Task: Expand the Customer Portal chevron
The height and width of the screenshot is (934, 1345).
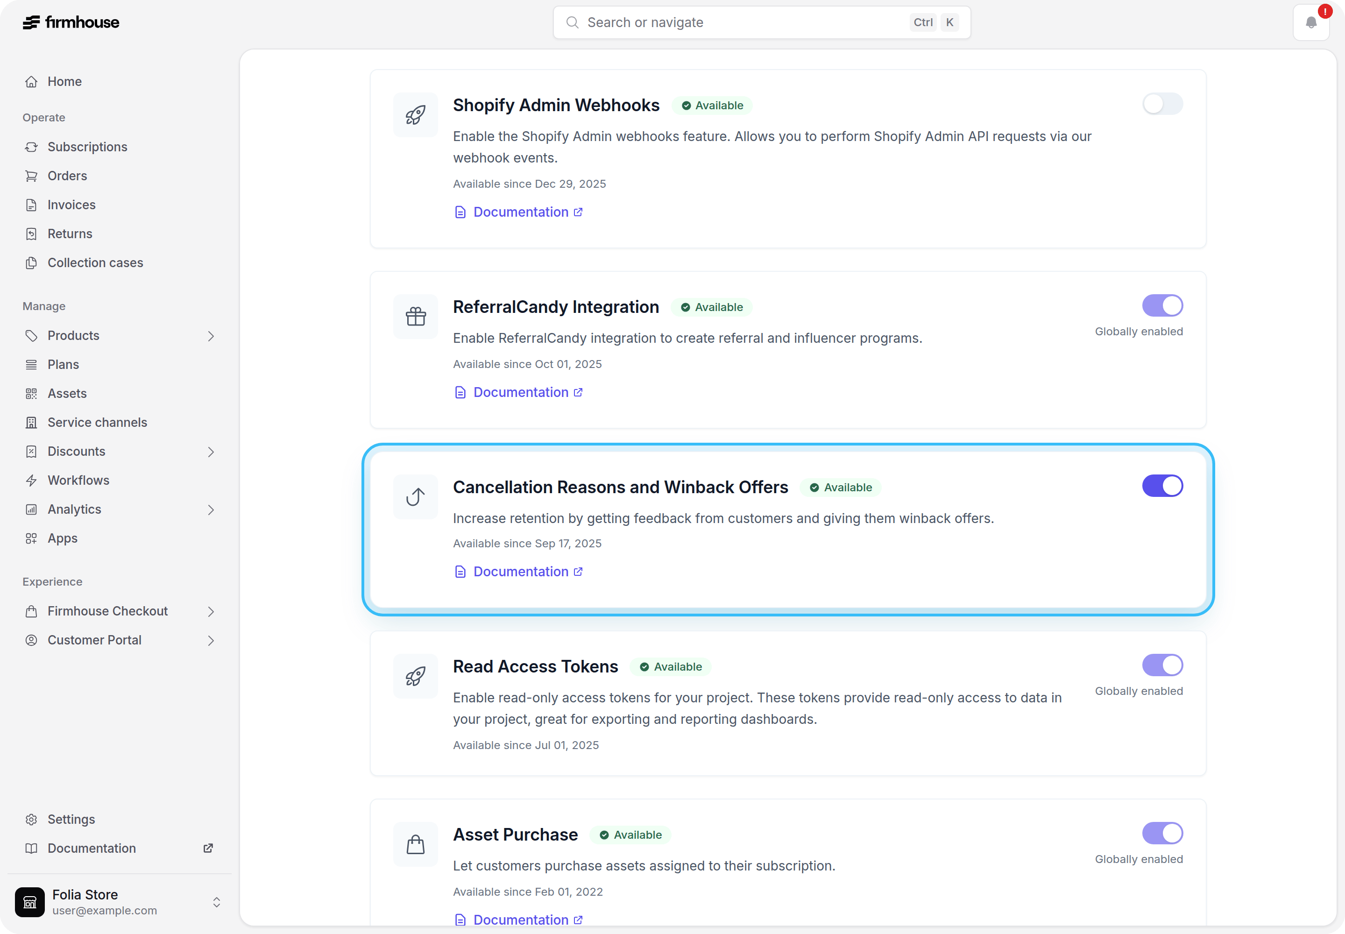Action: click(211, 641)
